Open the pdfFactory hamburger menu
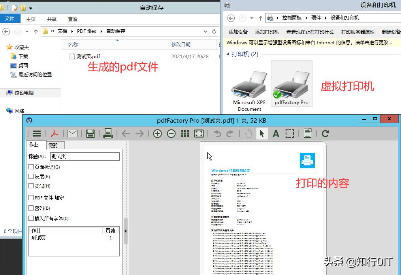The height and width of the screenshot is (275, 401). (x=36, y=133)
